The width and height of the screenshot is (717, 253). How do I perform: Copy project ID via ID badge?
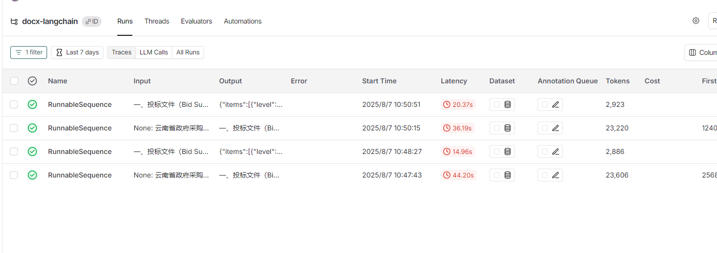point(92,22)
